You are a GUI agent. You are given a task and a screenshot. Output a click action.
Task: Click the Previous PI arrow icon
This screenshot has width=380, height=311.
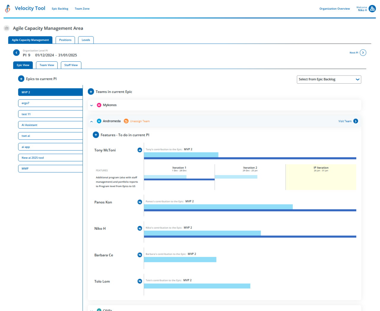(x=16, y=52)
